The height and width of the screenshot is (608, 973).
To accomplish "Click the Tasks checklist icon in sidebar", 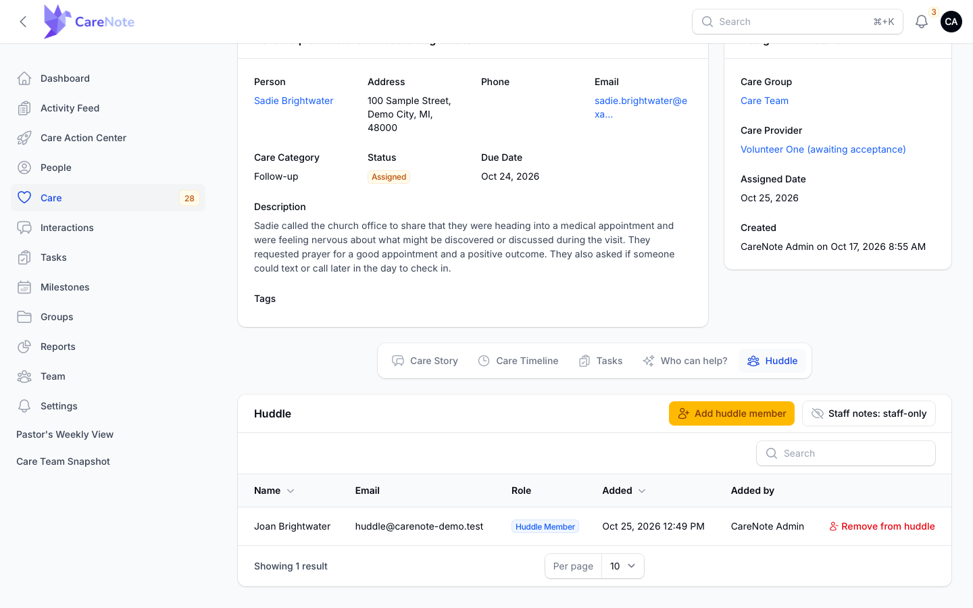I will [24, 257].
